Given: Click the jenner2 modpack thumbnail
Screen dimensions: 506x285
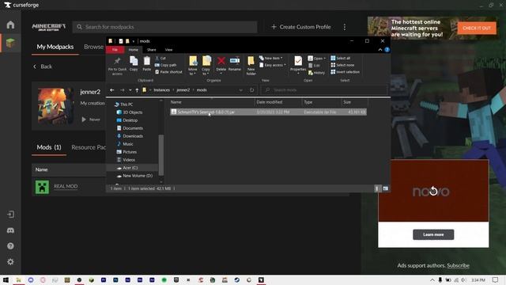Looking at the screenshot, I should [55, 105].
